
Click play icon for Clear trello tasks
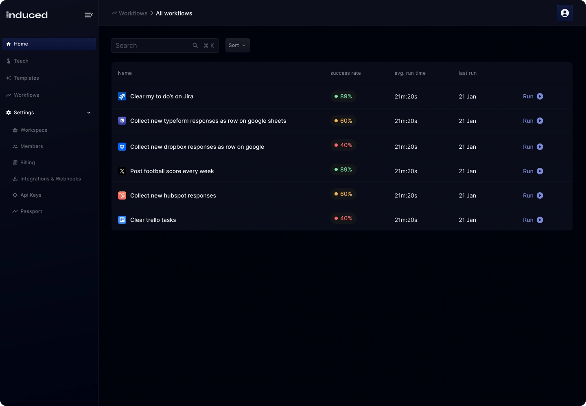(x=540, y=220)
